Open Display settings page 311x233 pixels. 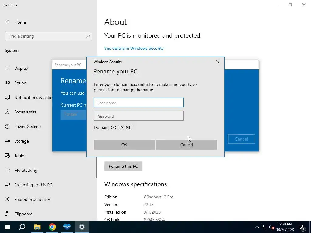tap(21, 68)
